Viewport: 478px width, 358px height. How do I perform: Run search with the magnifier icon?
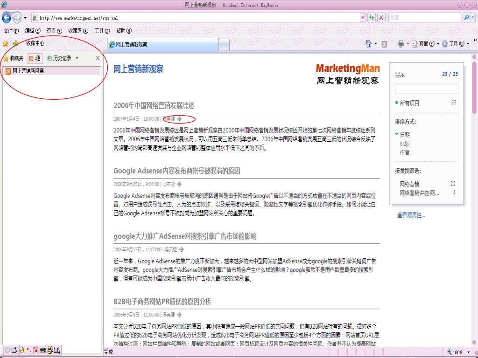(466, 18)
